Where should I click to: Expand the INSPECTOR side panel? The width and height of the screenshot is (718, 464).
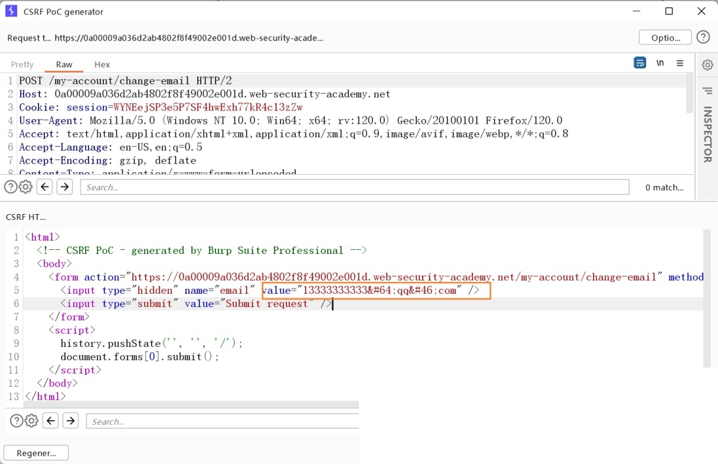(x=707, y=134)
